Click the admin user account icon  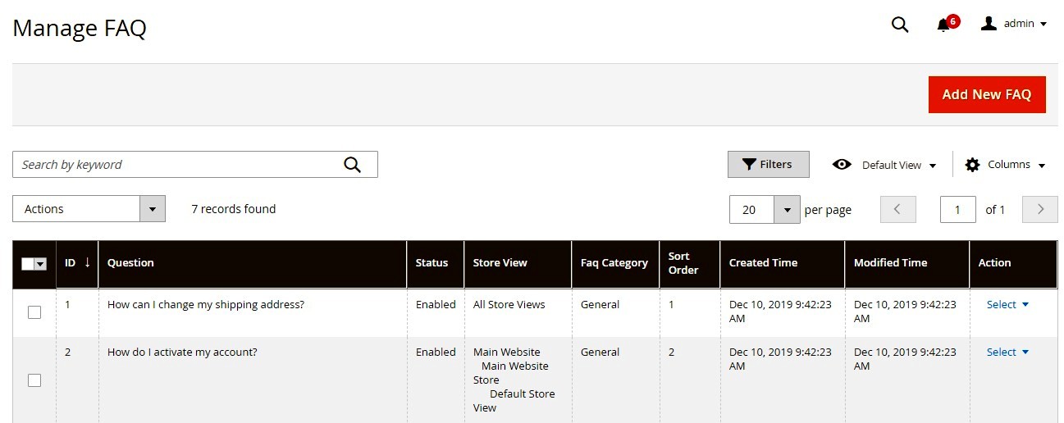click(x=989, y=24)
